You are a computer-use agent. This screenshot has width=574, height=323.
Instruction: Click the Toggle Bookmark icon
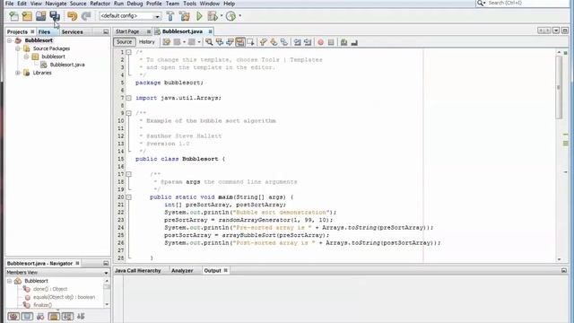pos(284,42)
